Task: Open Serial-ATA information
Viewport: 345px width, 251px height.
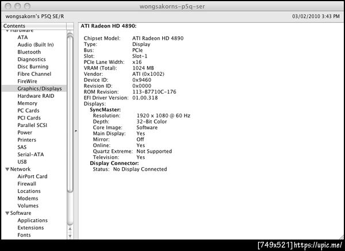Action: click(30, 155)
